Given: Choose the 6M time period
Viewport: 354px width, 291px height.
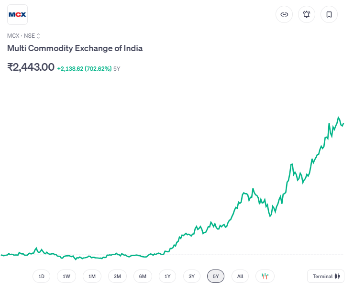Looking at the screenshot, I should point(143,276).
